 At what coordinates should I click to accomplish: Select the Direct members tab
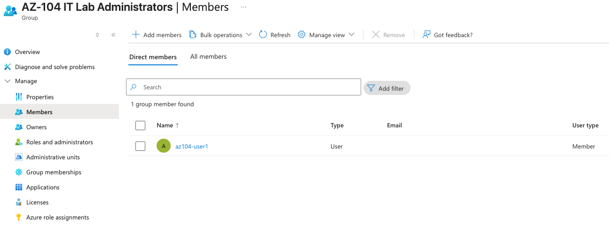point(153,57)
